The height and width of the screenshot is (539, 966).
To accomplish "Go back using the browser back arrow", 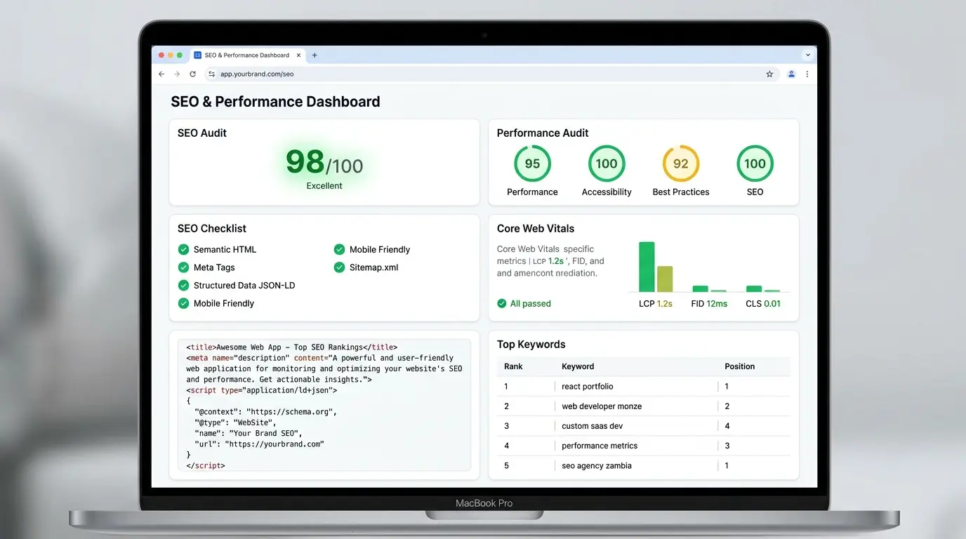I will point(161,74).
